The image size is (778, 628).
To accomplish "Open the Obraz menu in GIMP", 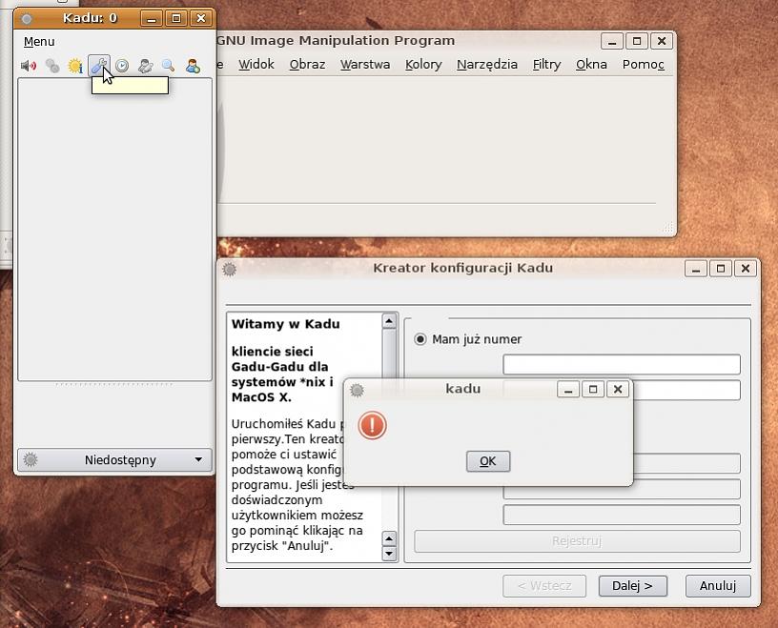I will [x=307, y=65].
